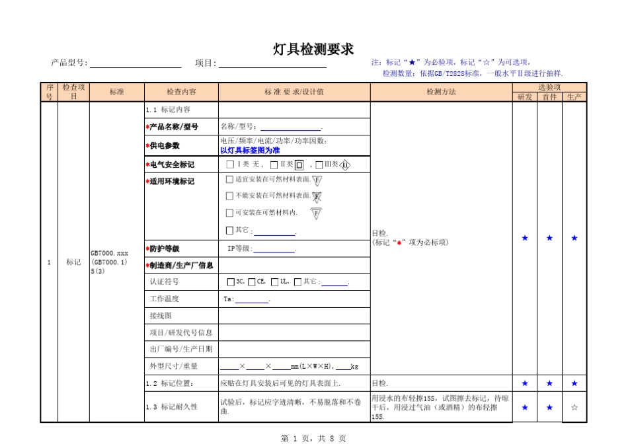Click crossed-out F symbol beside 不能安装
This screenshot has height=444, width=628.
[x=317, y=197]
